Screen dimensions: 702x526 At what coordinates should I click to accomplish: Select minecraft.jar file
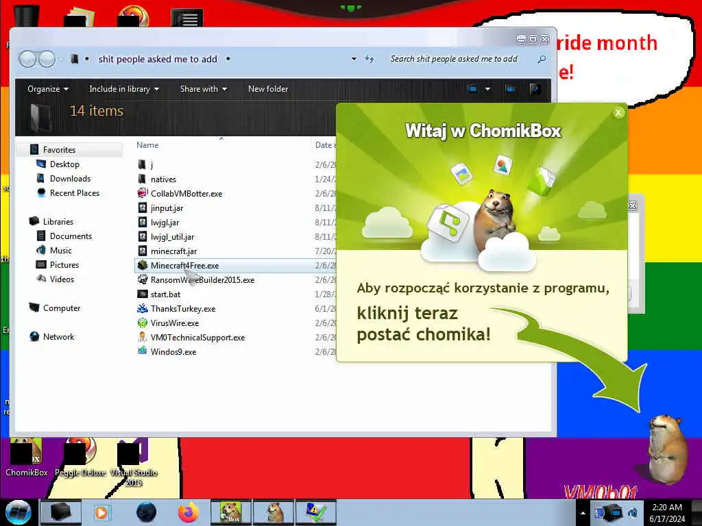pos(173,251)
